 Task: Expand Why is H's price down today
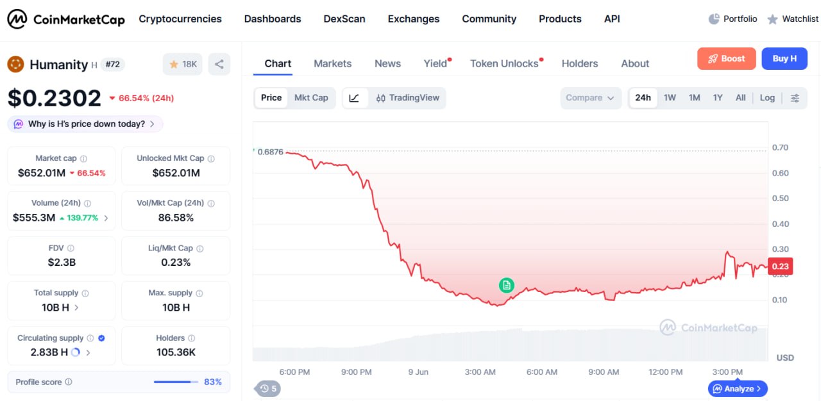(x=85, y=124)
